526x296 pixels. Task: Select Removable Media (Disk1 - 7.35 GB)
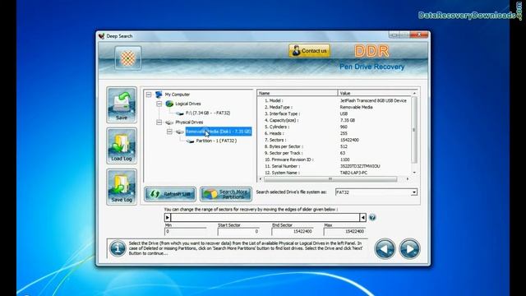(218, 132)
